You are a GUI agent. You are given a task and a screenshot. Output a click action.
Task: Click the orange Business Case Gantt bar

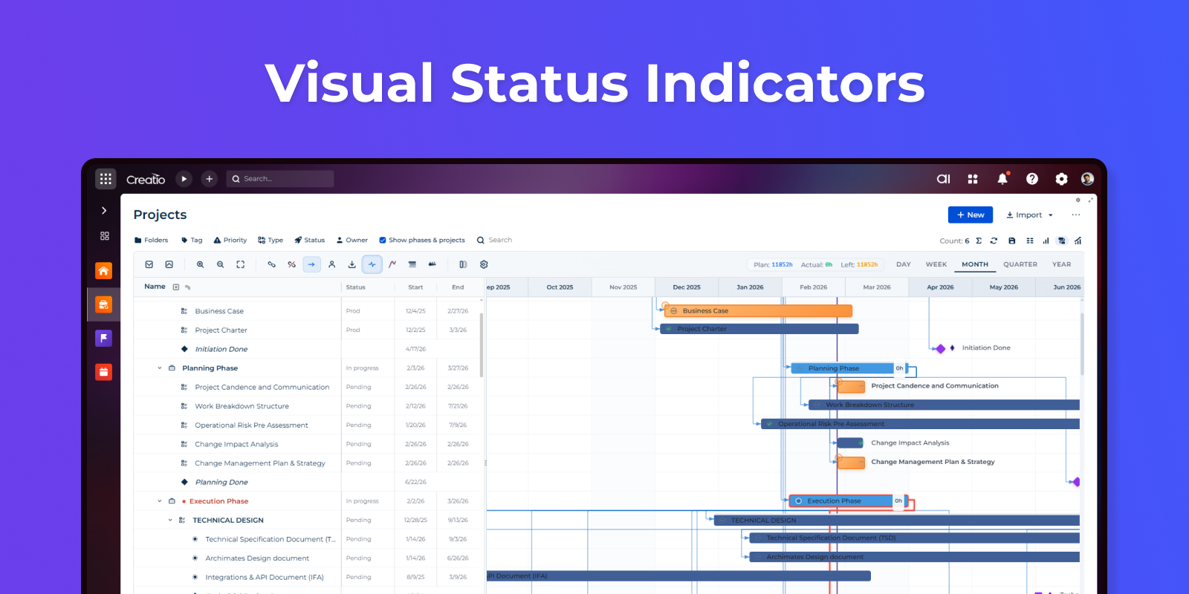click(758, 311)
